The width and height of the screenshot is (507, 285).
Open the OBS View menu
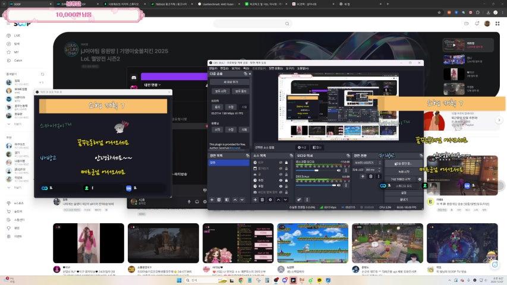(236, 68)
